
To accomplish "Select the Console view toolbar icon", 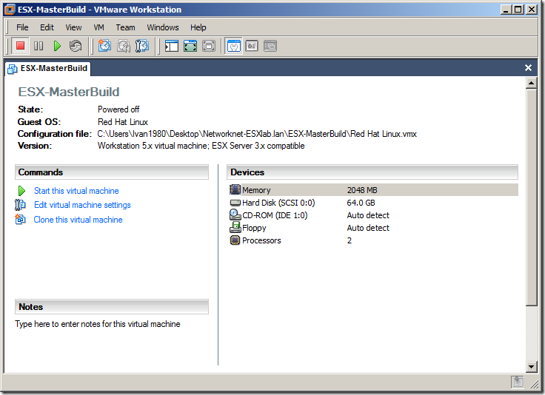I will (x=270, y=46).
